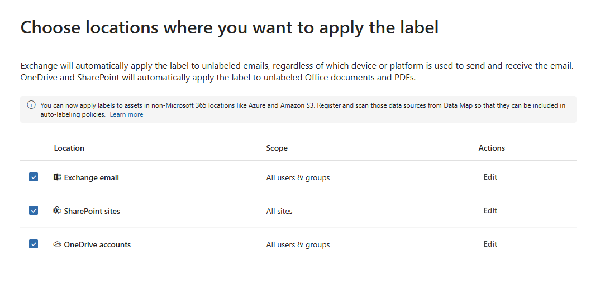The height and width of the screenshot is (293, 605).
Task: Select the OneDrive accounts row label
Action: [x=97, y=245]
